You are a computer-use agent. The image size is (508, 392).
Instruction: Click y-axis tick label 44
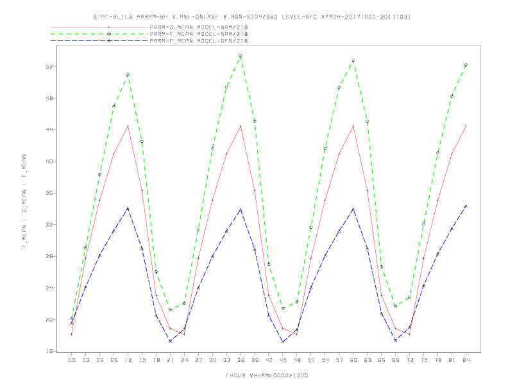pos(50,129)
